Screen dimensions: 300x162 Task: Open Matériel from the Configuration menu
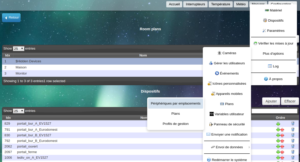(273, 10)
